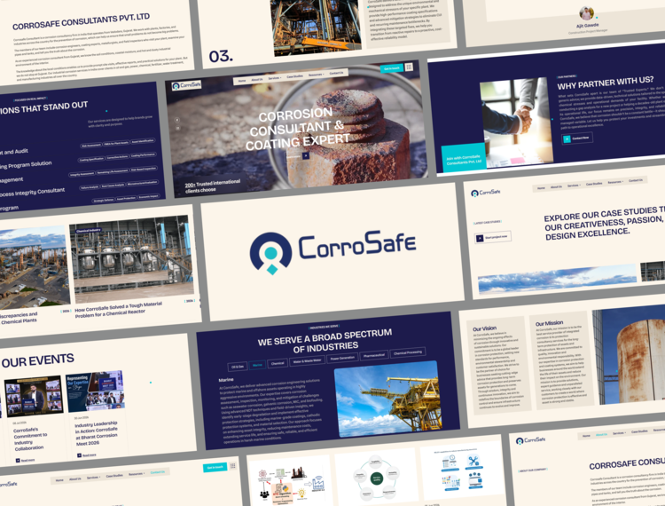The image size is (665, 506).
Task: Click the Risk Based Inspection service tag
Action: click(144, 170)
